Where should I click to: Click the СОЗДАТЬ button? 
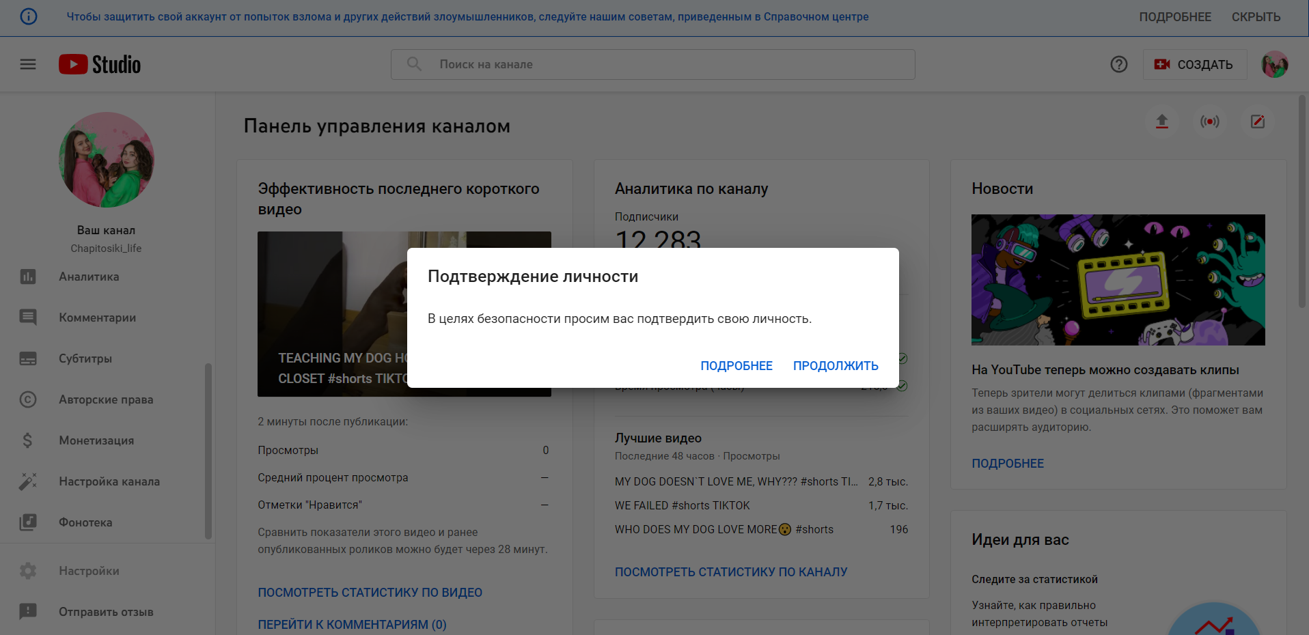[1195, 64]
